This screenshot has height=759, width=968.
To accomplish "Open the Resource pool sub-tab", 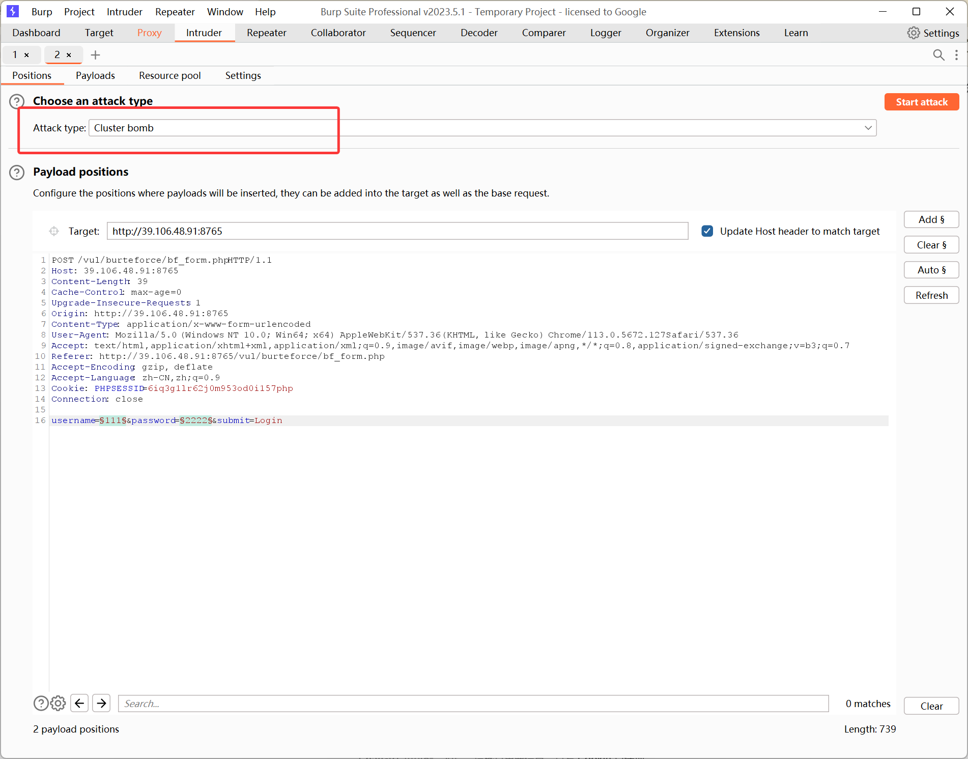I will pyautogui.click(x=170, y=75).
